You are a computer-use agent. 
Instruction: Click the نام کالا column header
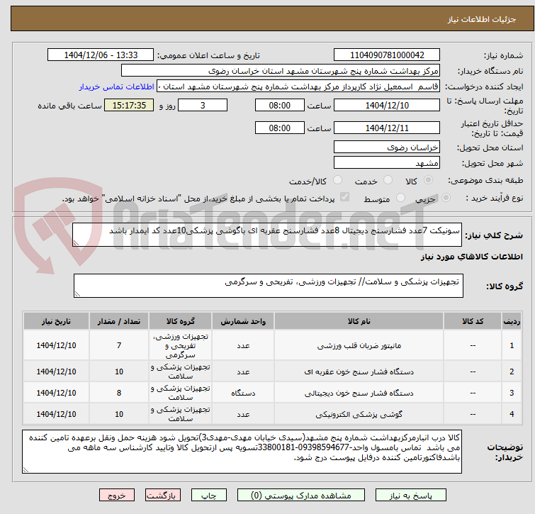coord(359,321)
